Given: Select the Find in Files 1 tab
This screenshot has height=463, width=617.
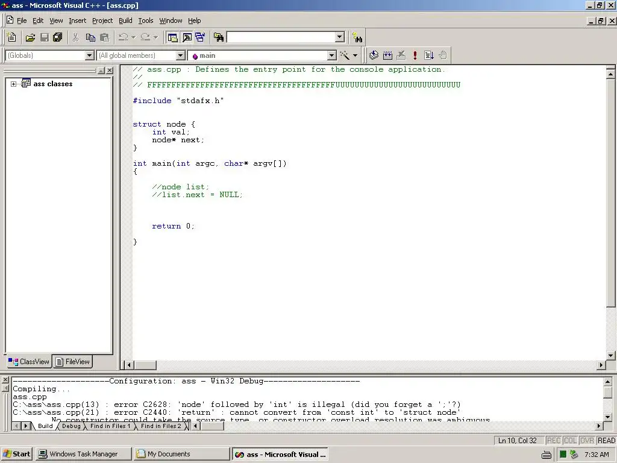Looking at the screenshot, I should [x=110, y=426].
